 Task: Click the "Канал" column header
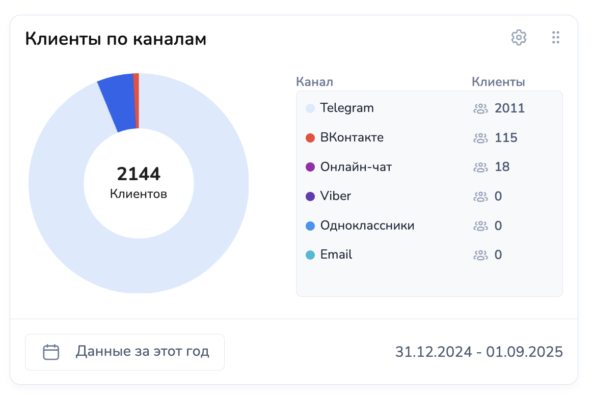314,82
